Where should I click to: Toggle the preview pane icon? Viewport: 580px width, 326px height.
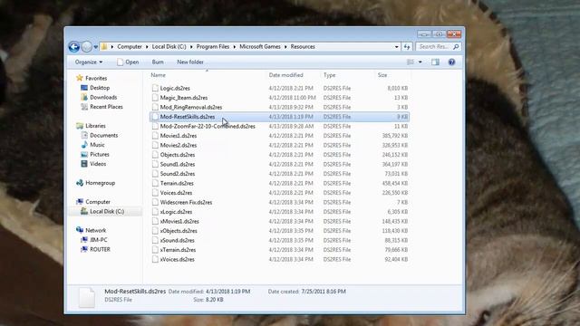[435, 62]
